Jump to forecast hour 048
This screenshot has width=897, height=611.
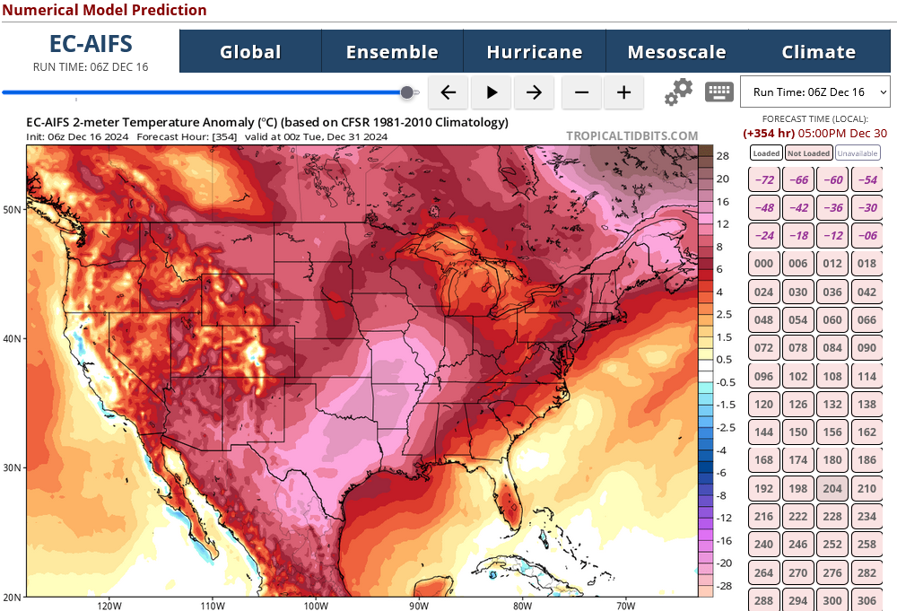point(763,319)
